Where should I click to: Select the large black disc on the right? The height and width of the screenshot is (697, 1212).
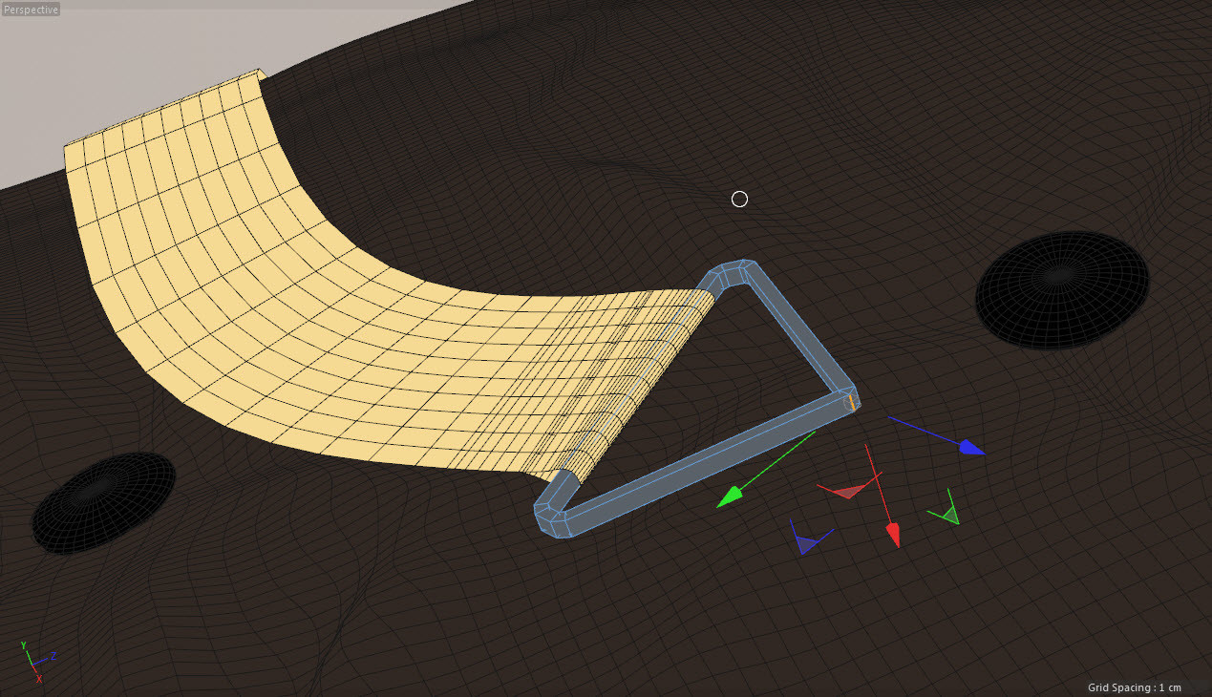pyautogui.click(x=1062, y=288)
